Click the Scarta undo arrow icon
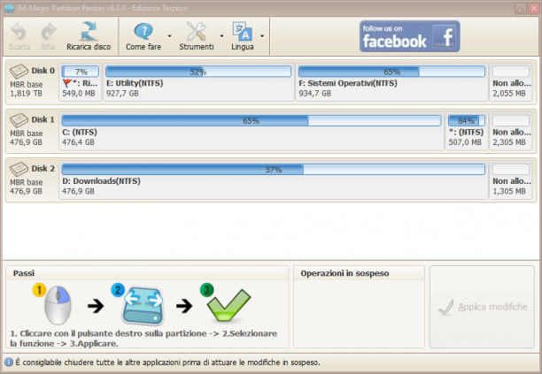The width and height of the screenshot is (542, 374). [19, 32]
